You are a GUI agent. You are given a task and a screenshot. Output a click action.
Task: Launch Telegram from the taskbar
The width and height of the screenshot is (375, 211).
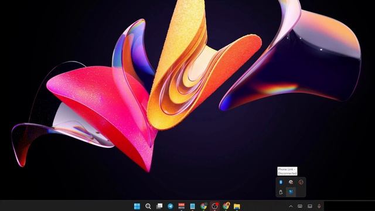pyautogui.click(x=171, y=206)
